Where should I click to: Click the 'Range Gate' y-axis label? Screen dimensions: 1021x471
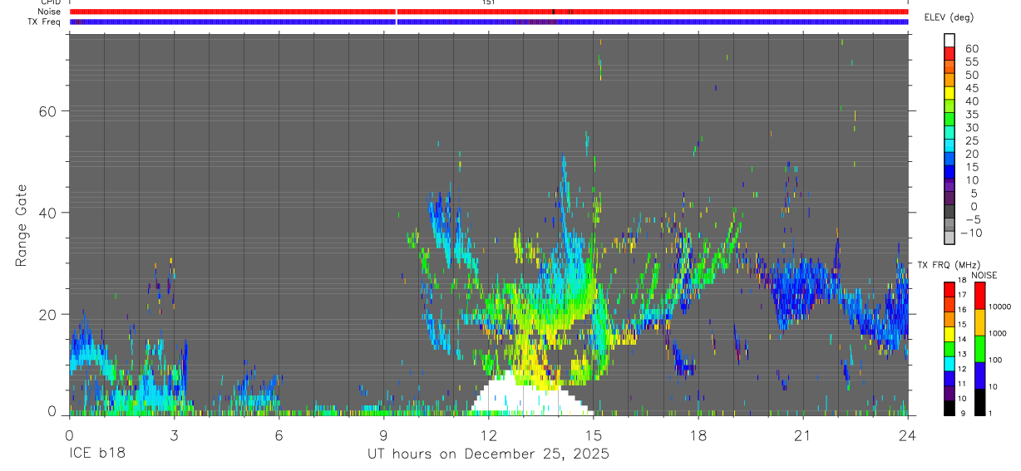pyautogui.click(x=22, y=225)
